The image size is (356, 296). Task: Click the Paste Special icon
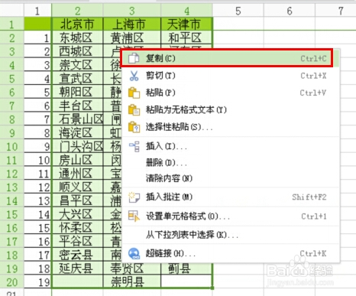pos(134,127)
